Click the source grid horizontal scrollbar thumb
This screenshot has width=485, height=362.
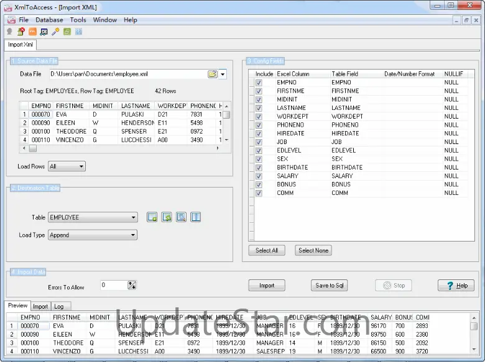coord(33,148)
